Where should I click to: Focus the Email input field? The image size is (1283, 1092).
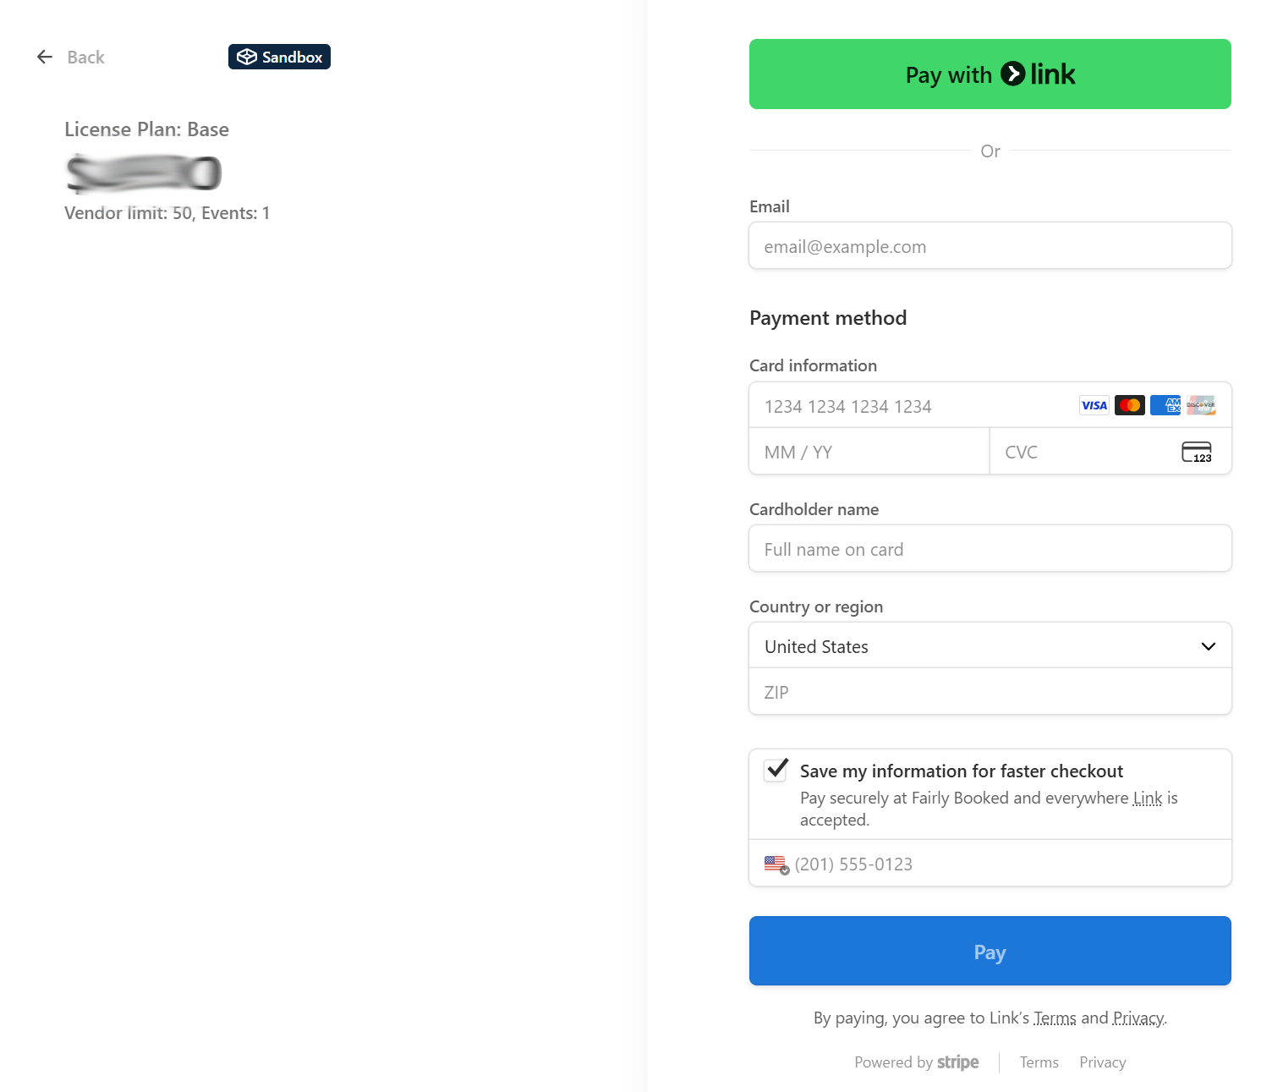pos(990,246)
